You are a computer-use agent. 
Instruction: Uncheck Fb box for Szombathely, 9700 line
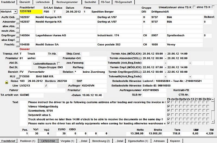(x=168, y=111)
